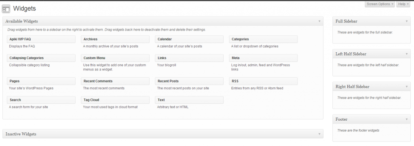Click the Custom Menu widget description text
Image resolution: width=414 pixels, height=146 pixels.
click(x=114, y=67)
